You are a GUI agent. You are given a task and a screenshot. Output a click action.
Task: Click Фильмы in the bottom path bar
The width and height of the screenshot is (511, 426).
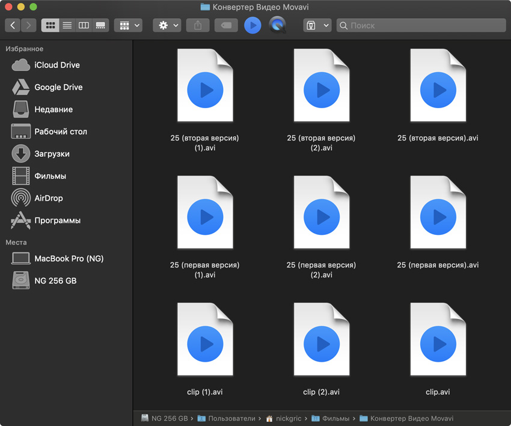click(x=335, y=418)
